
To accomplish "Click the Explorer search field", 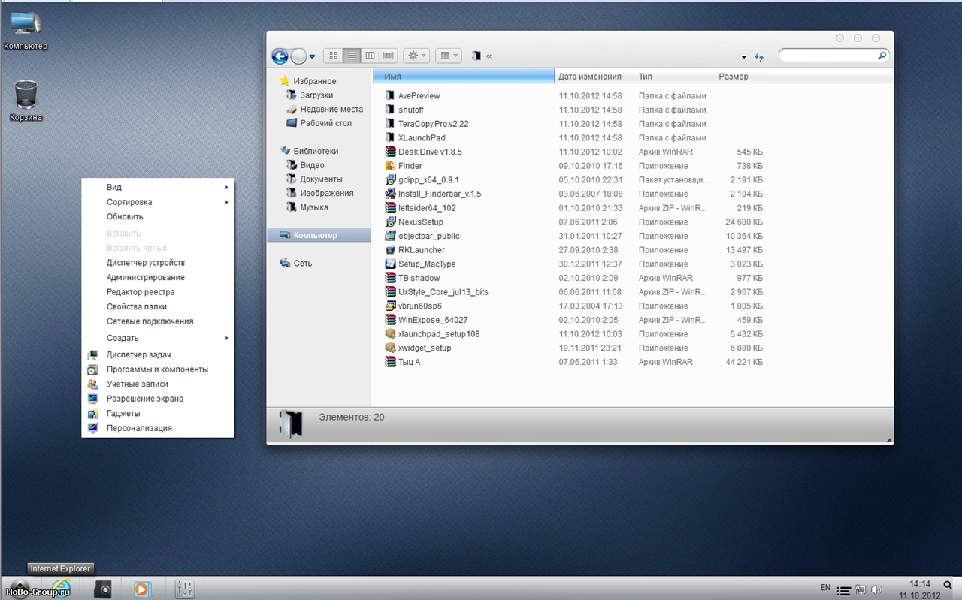I will pyautogui.click(x=827, y=56).
